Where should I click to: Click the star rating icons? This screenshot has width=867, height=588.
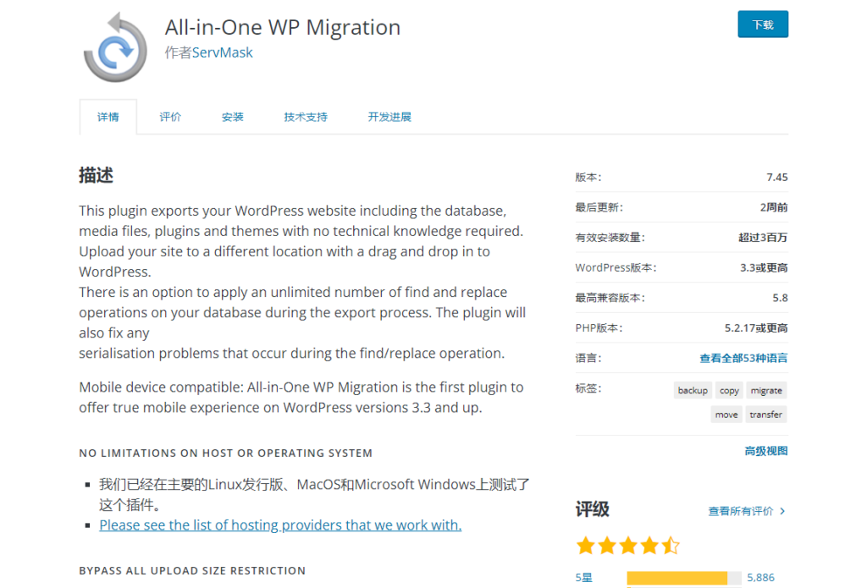627,545
